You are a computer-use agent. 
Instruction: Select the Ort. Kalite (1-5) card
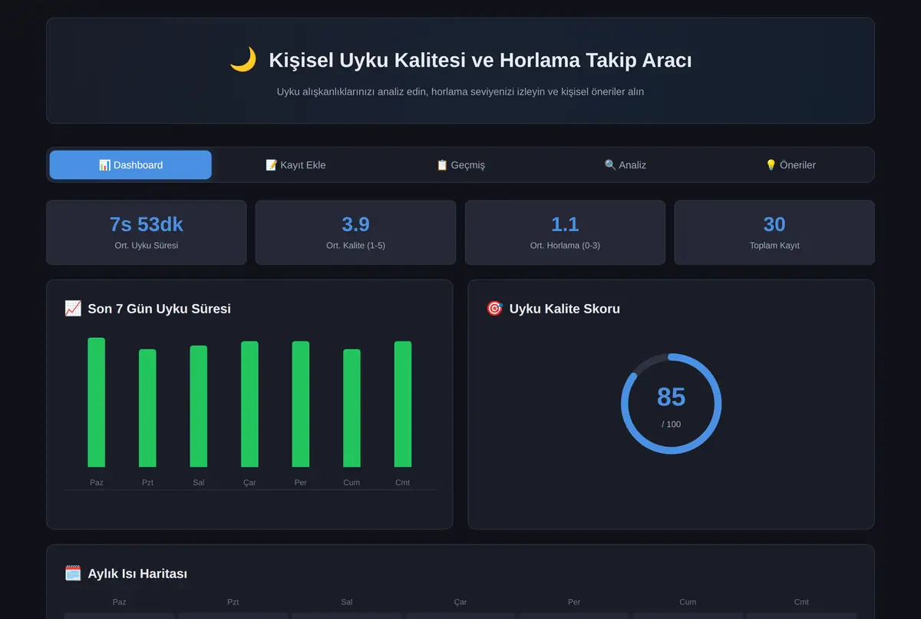(355, 233)
